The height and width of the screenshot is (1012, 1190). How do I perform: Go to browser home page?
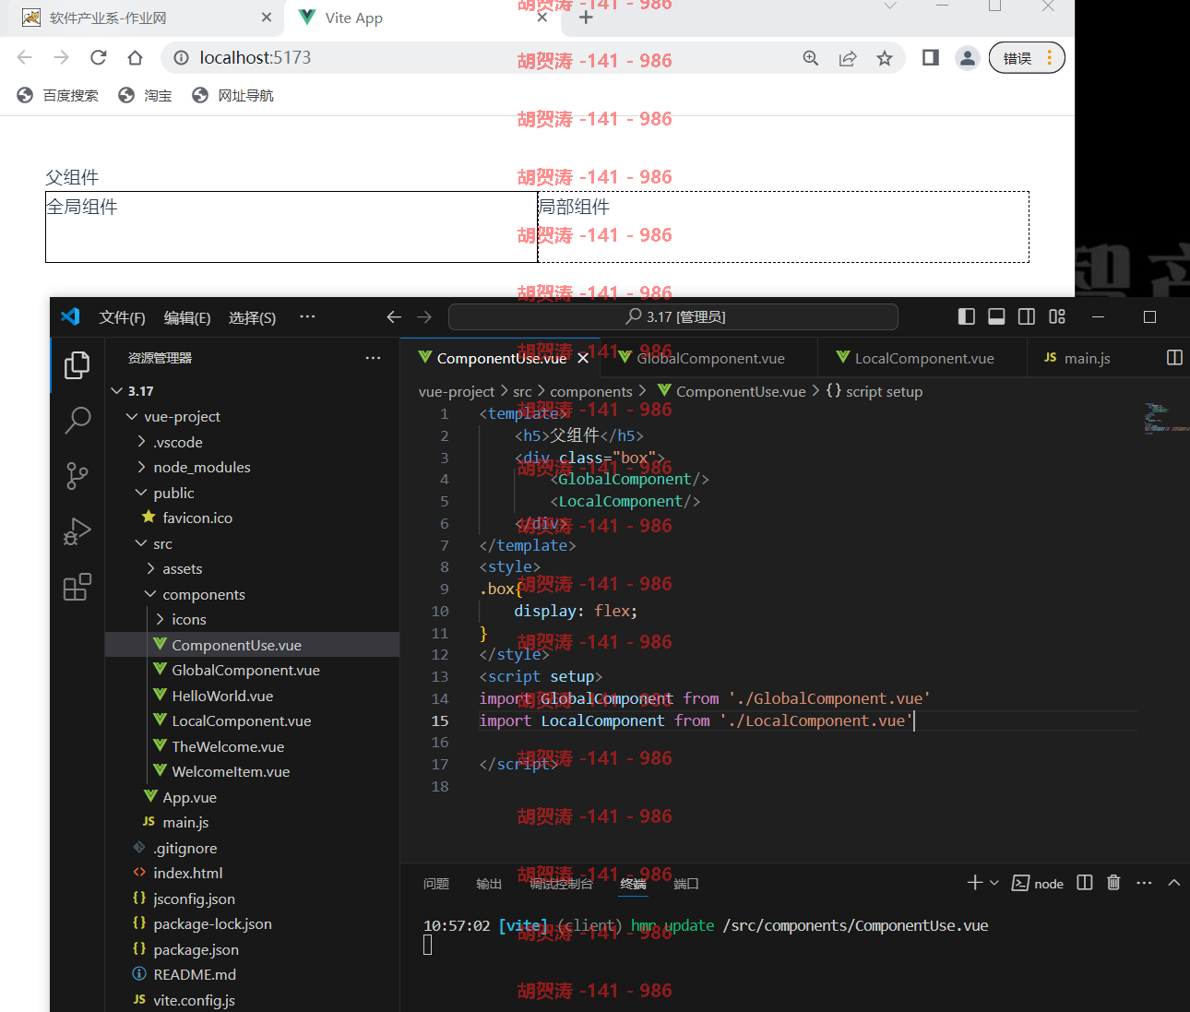pyautogui.click(x=136, y=58)
